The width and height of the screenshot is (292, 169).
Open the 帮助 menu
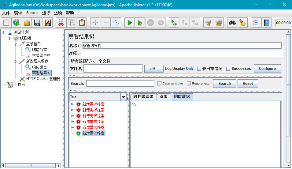pos(70,13)
